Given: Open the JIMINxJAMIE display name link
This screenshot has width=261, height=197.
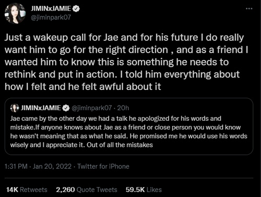Looking at the screenshot, I should 51,8.
